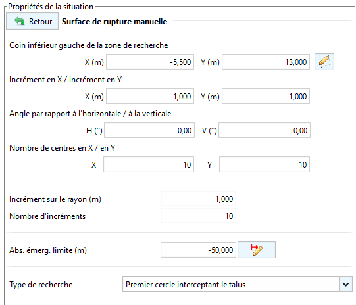Click the Incrément sur le rayon field

point(199,199)
